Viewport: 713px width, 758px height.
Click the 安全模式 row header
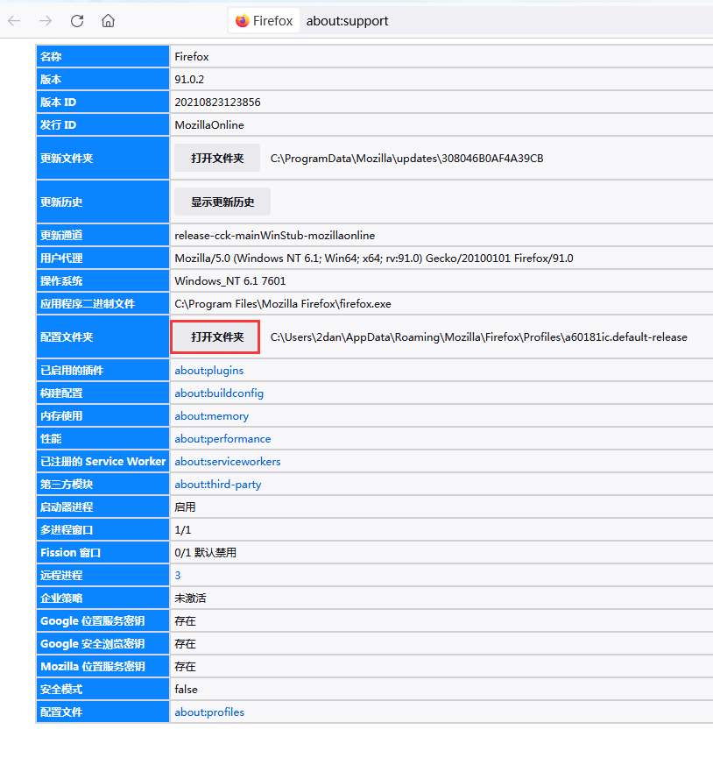(x=102, y=690)
